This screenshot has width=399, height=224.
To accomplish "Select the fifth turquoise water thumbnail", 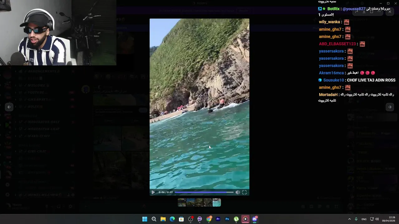I will 217,203.
